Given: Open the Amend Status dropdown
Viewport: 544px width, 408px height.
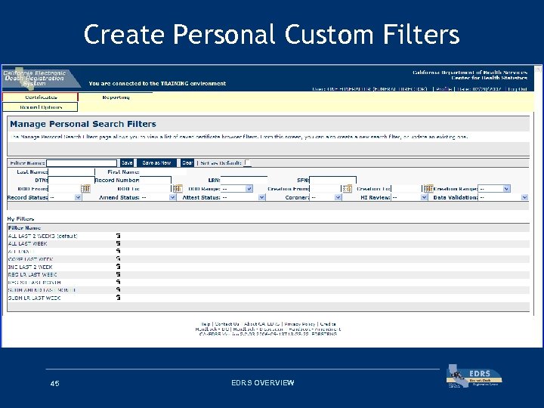Looking at the screenshot, I should 158,197.
